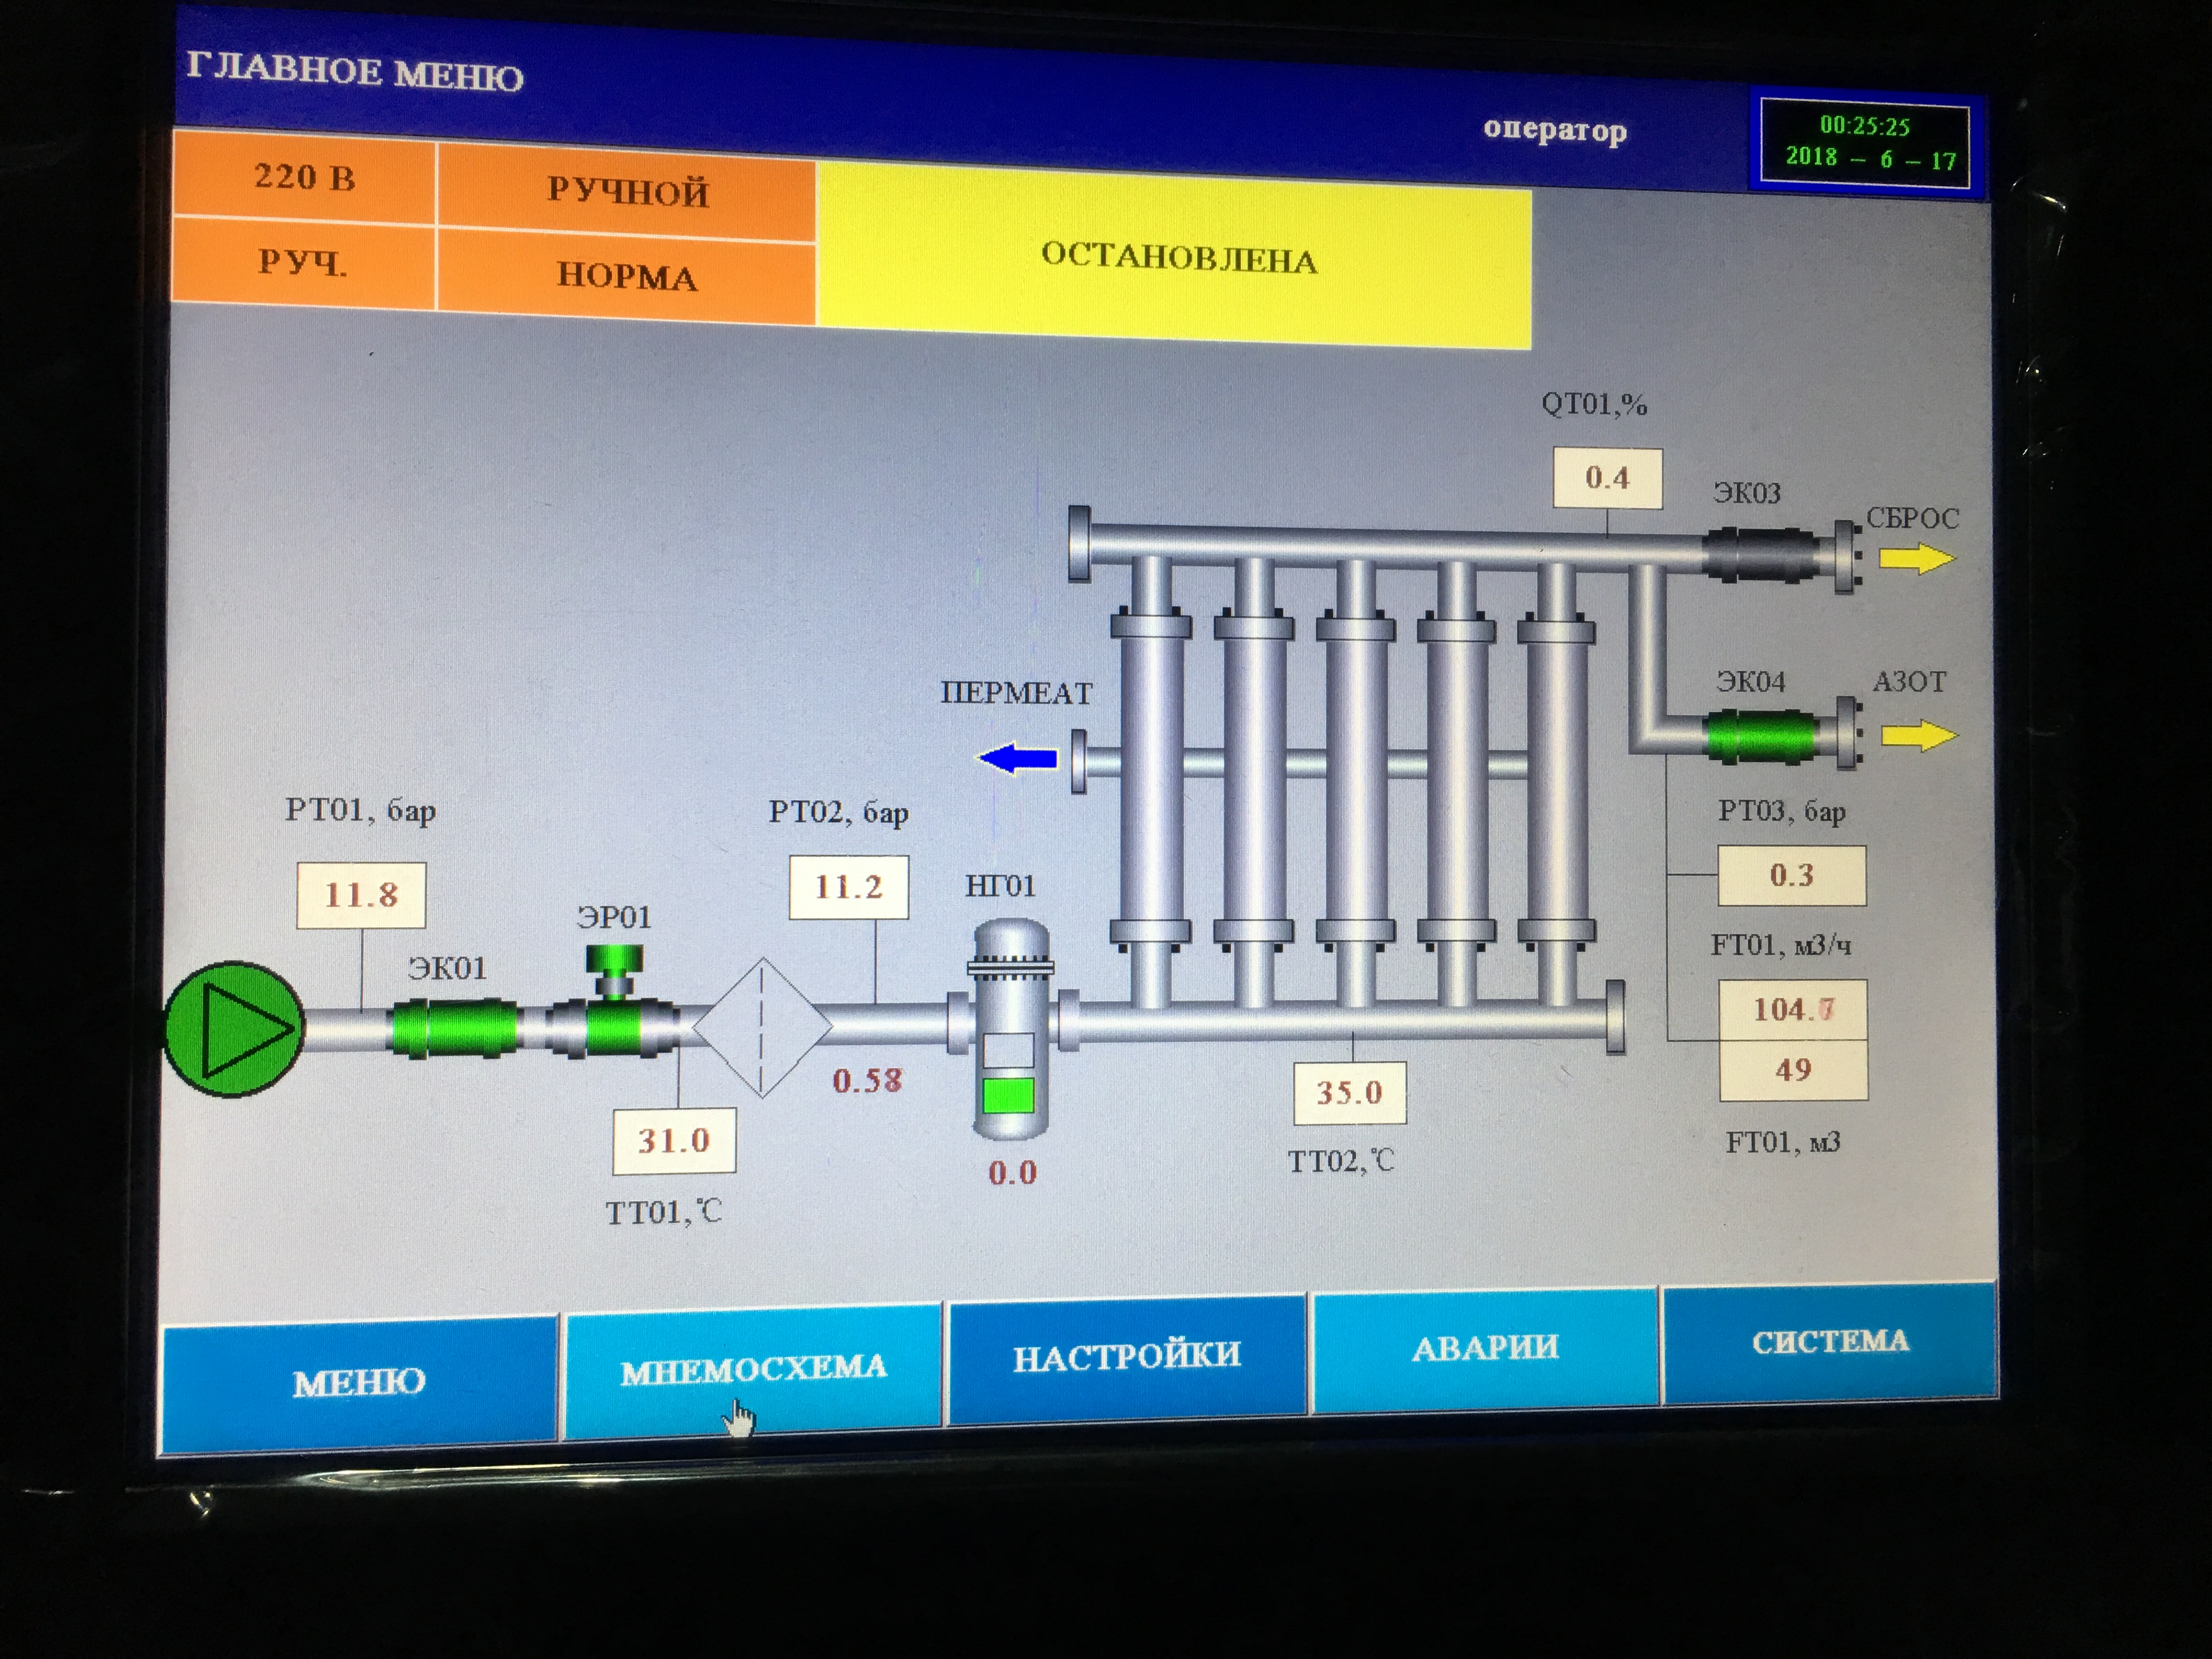The width and height of the screenshot is (2212, 1659).
Task: Click the date and time display
Action: (x=1865, y=144)
